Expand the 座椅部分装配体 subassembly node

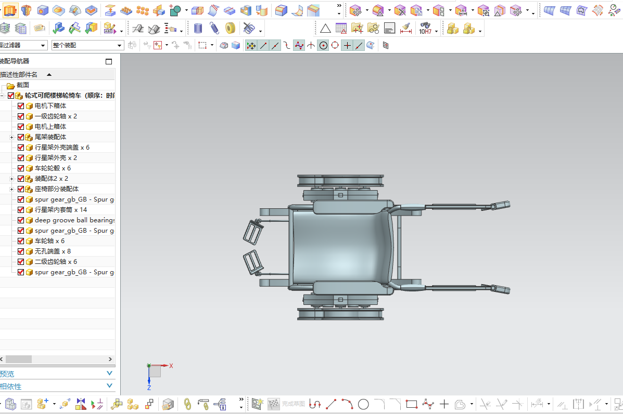point(11,189)
